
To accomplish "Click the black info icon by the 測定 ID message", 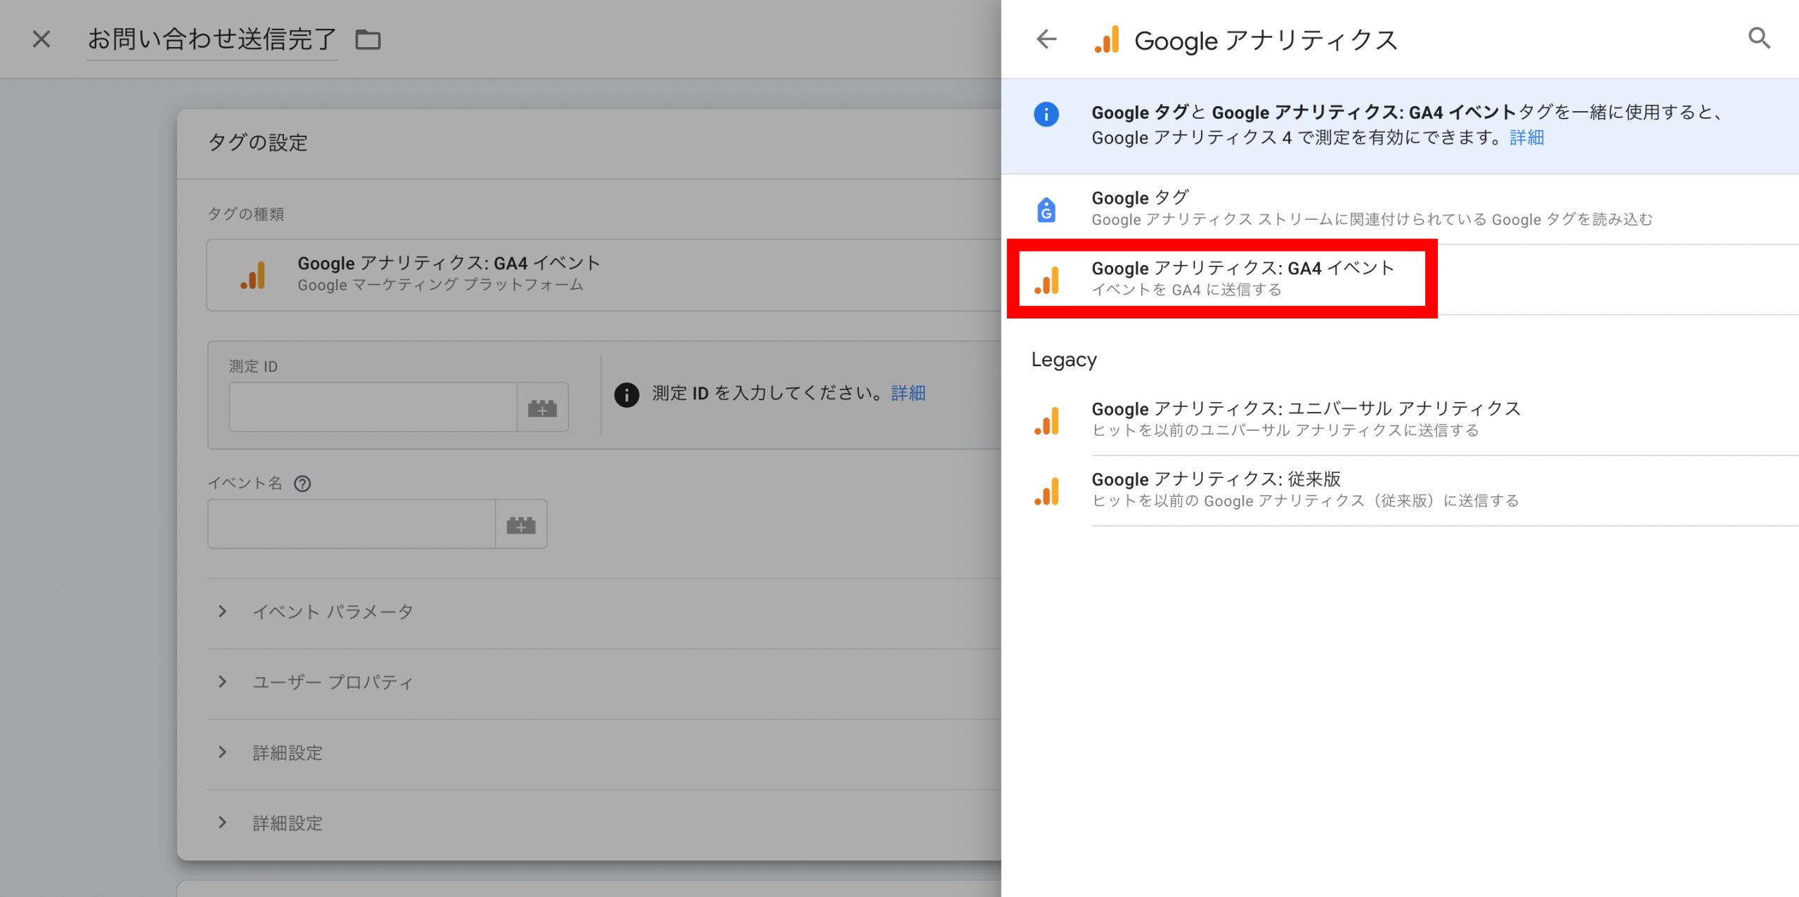I will [x=627, y=394].
